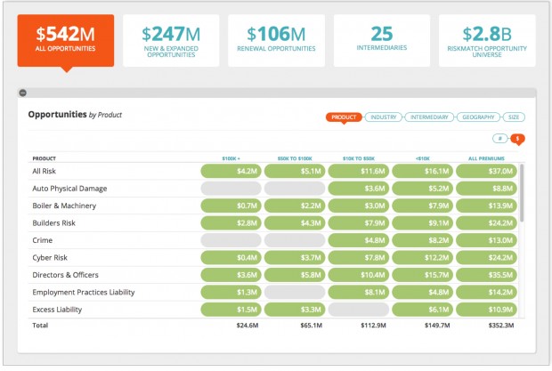Open the $247M New & Expanded Opportunities card
The image size is (552, 371).
(x=170, y=40)
